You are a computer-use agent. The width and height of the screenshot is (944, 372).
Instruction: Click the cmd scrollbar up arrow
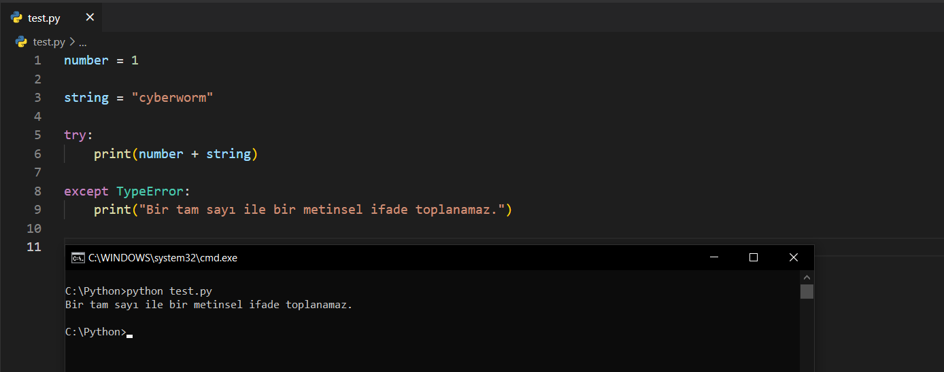click(x=807, y=277)
